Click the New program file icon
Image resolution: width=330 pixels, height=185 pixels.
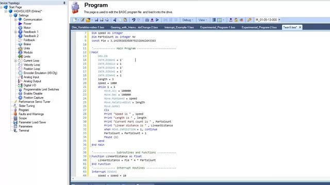(75, 20)
